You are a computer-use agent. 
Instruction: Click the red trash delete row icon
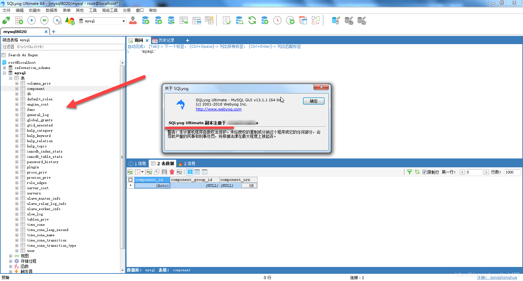172,172
